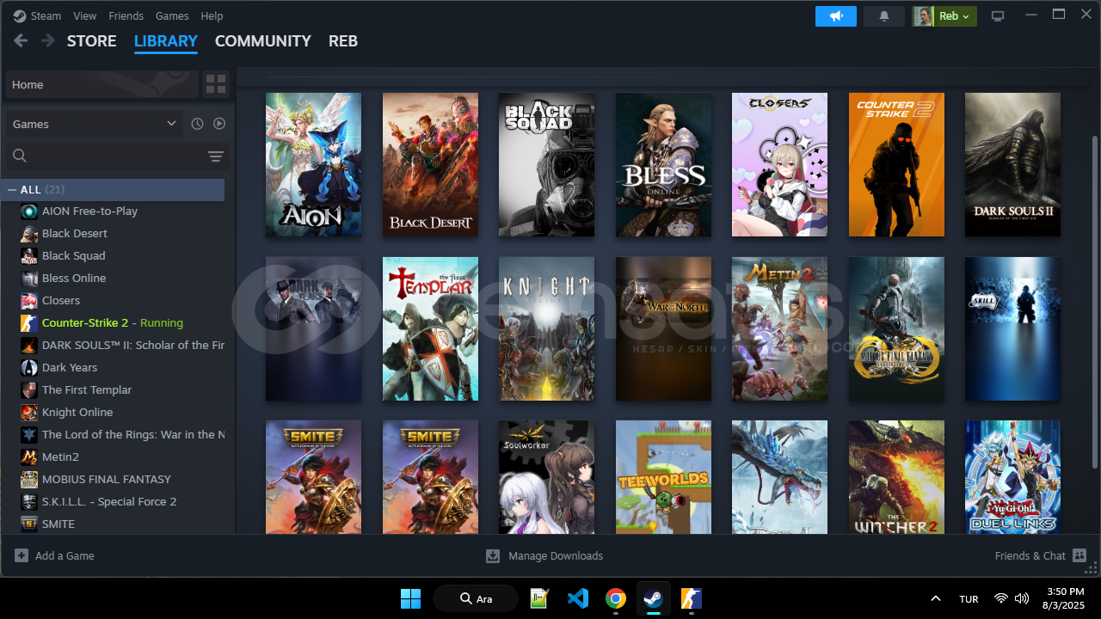
Task: Open the Games menu
Action: tap(172, 15)
